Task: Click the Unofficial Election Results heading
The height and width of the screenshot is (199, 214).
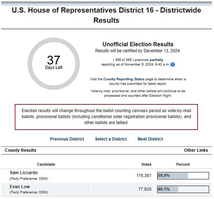Action: [x=138, y=44]
